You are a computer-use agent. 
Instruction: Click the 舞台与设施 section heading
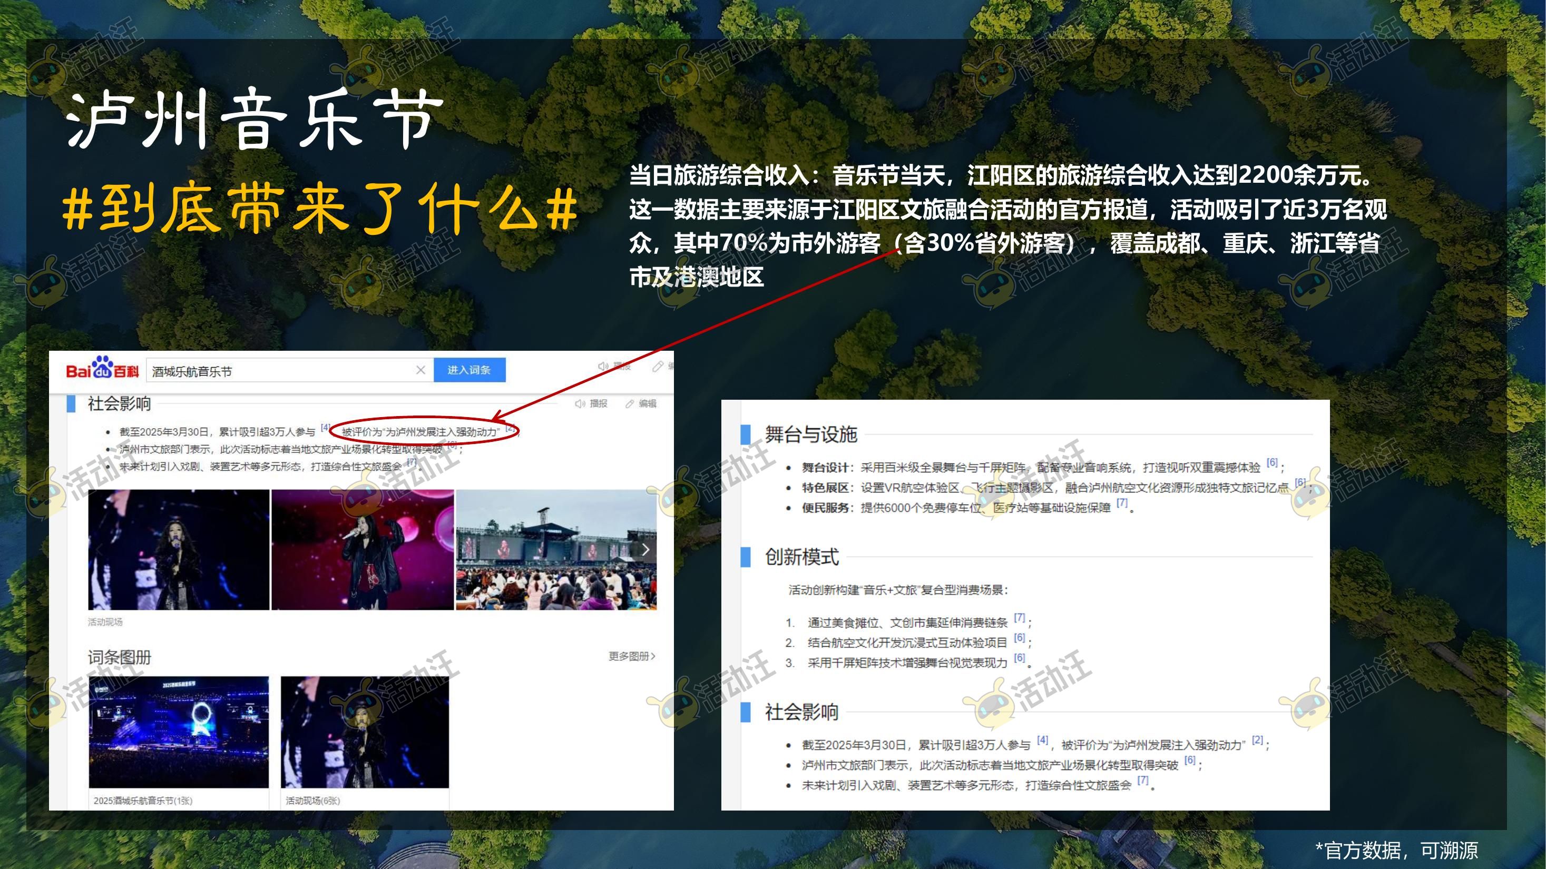(810, 434)
